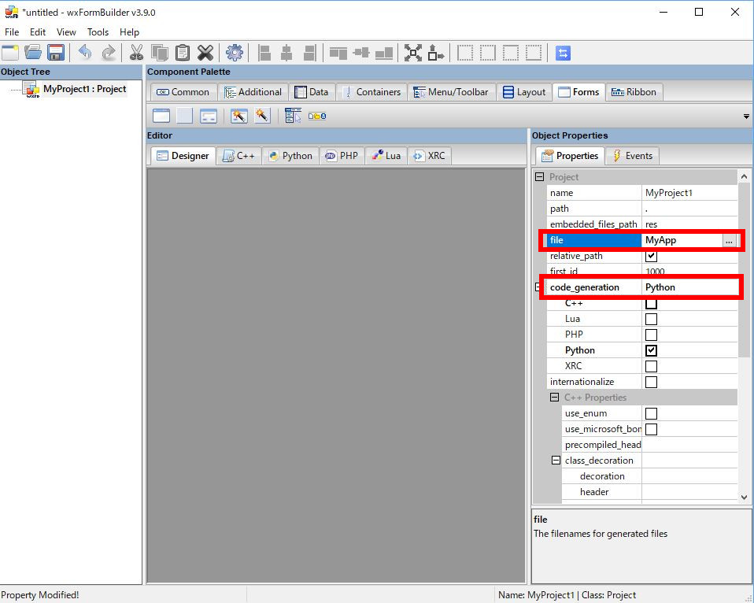Viewport: 754px width, 603px height.
Task: Enable Lua code generation checkbox
Action: coord(651,320)
